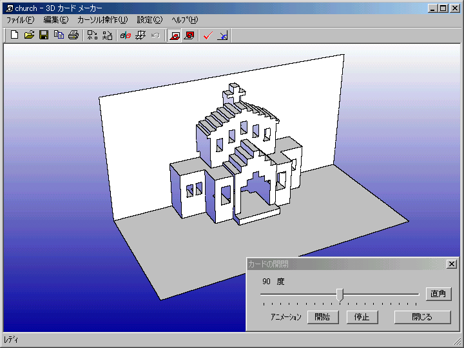Create a new card file
464x348 pixels.
(14, 35)
